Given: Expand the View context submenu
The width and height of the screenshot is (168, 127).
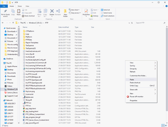Looking at the screenshot, I should [x=141, y=63].
